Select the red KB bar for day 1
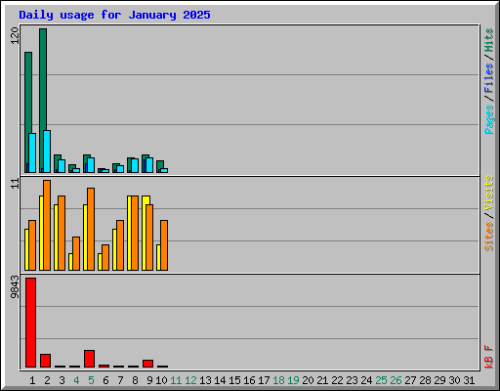This screenshot has width=500, height=391. (30, 323)
